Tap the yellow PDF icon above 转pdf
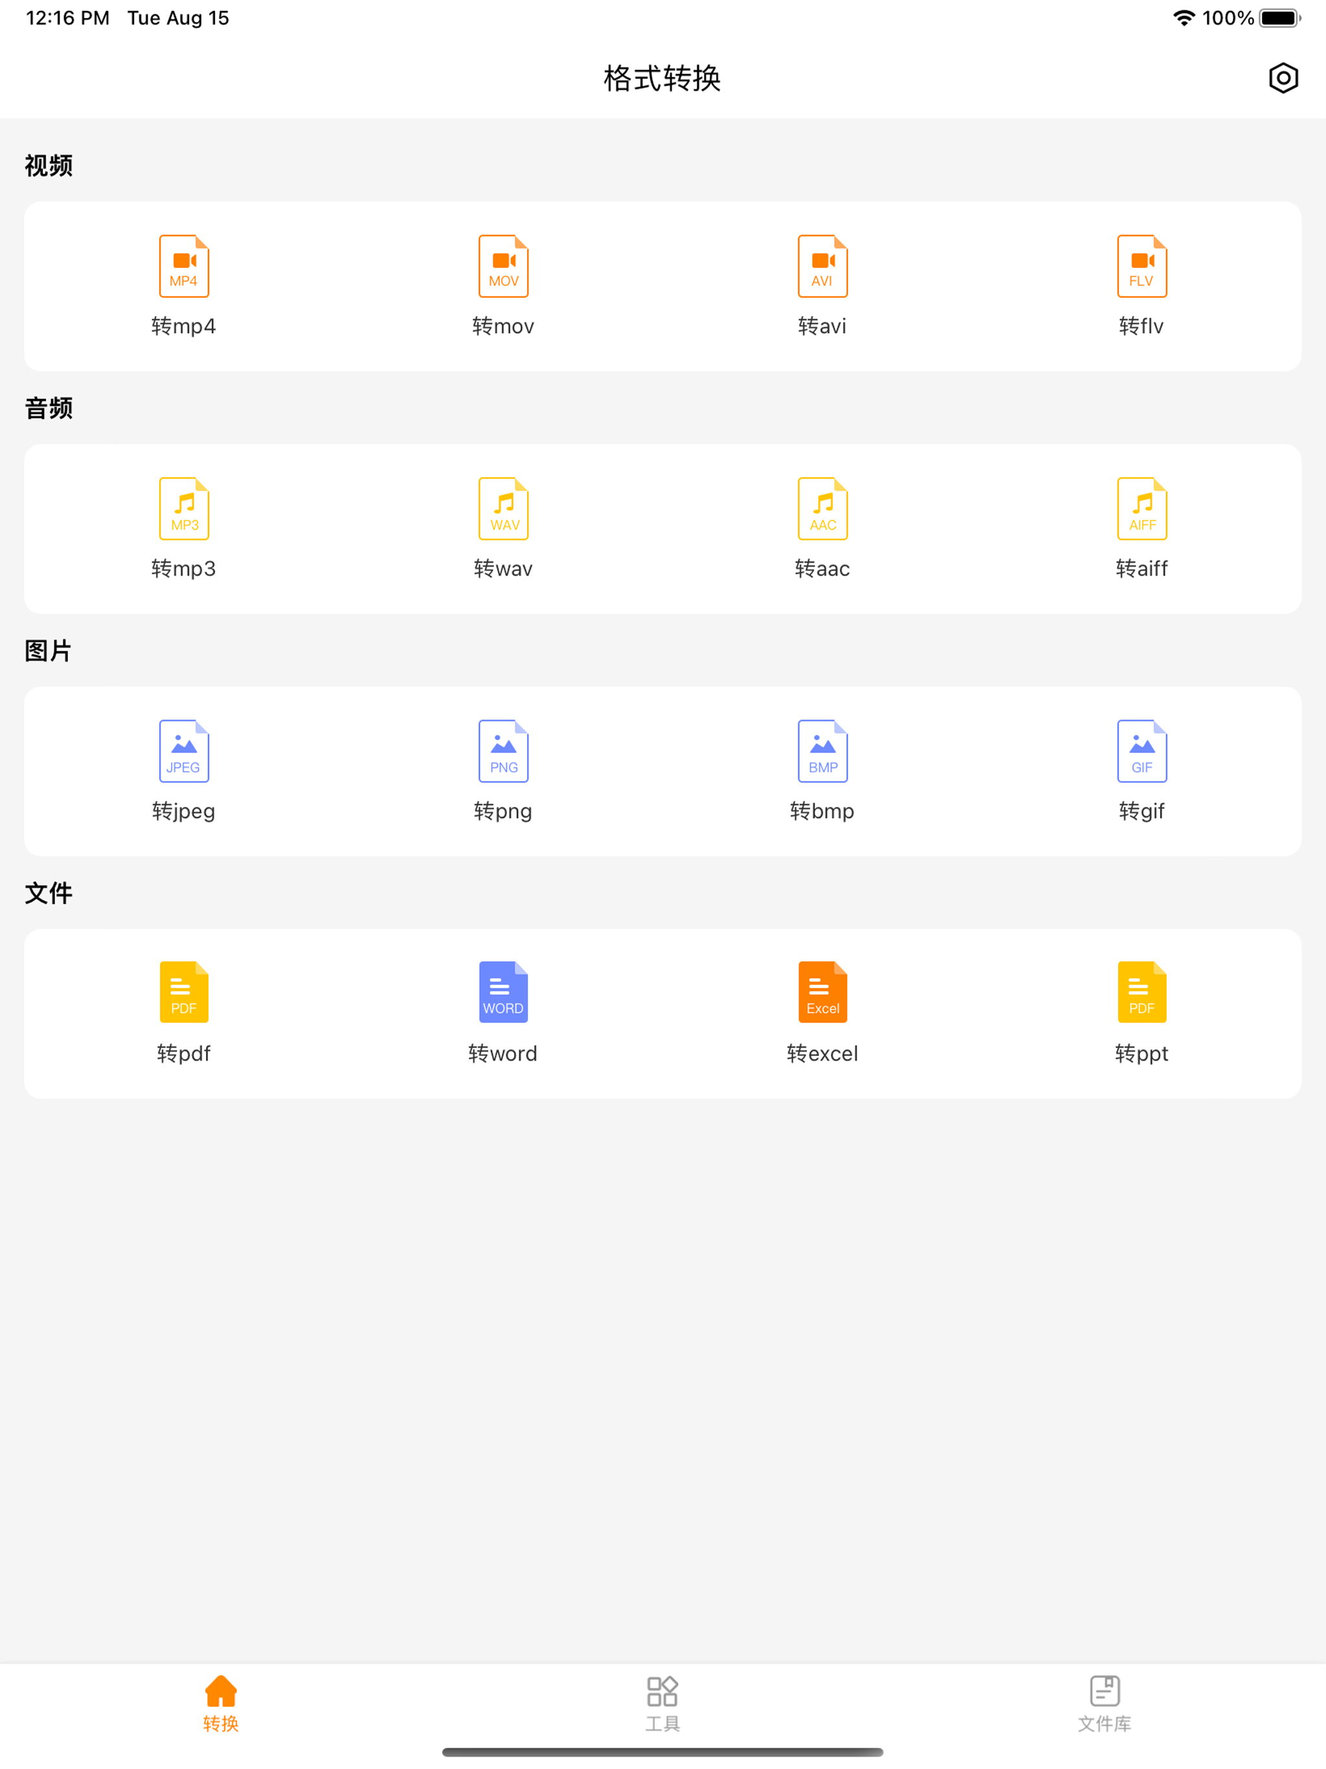The height and width of the screenshot is (1769, 1326). tap(184, 992)
